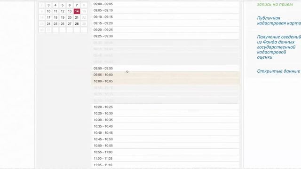Pick calendar day 3
Screen dimensions: 301x169
click(48, 5)
